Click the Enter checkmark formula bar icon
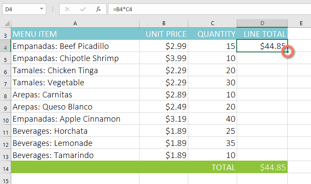 point(83,9)
